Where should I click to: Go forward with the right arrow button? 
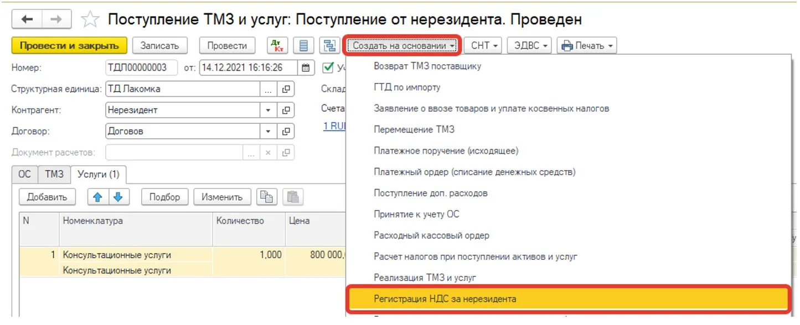56,19
